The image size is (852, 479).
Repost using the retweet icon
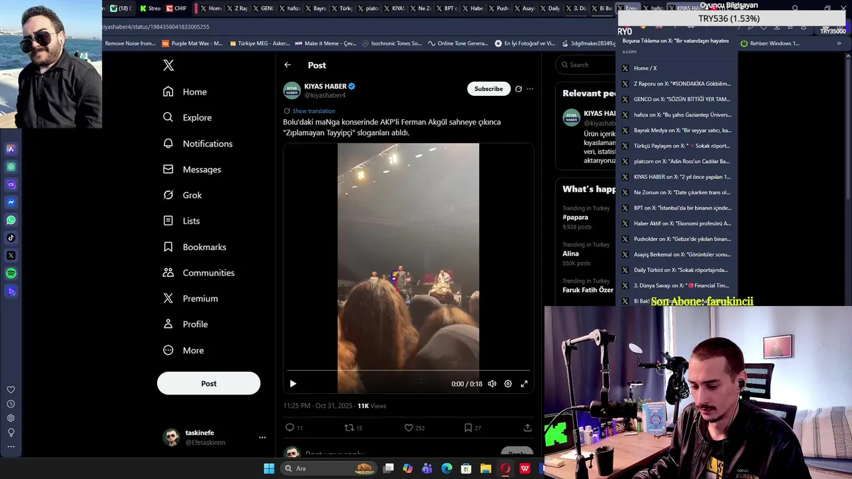click(x=349, y=428)
